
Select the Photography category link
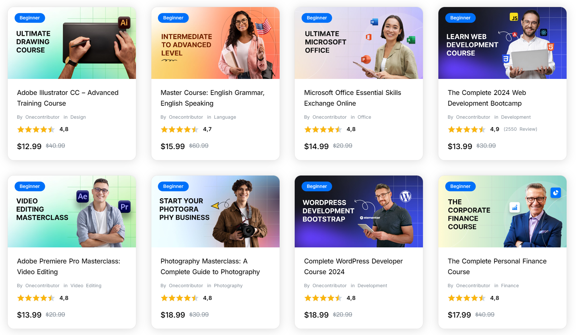point(228,286)
